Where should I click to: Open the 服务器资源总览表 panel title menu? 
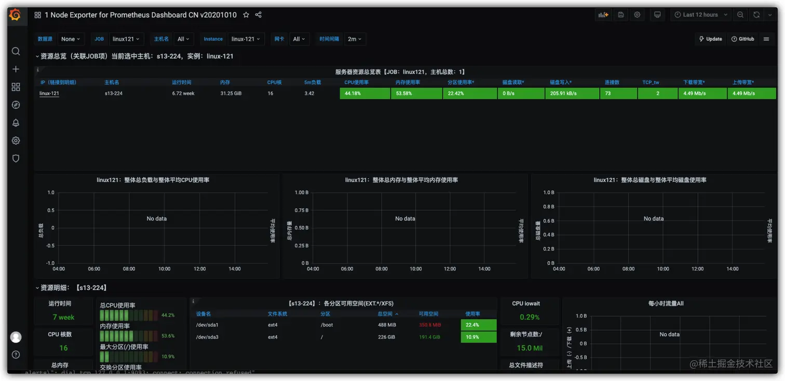pyautogui.click(x=400, y=72)
